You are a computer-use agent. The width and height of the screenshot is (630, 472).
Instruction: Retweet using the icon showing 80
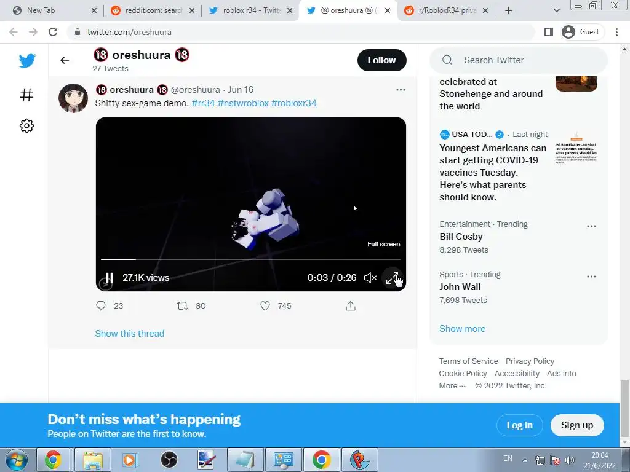tap(182, 306)
